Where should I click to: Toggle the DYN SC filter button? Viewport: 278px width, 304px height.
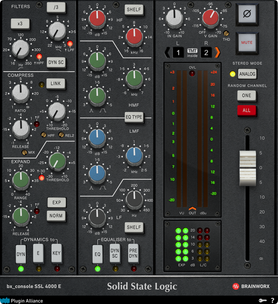pos(56,62)
